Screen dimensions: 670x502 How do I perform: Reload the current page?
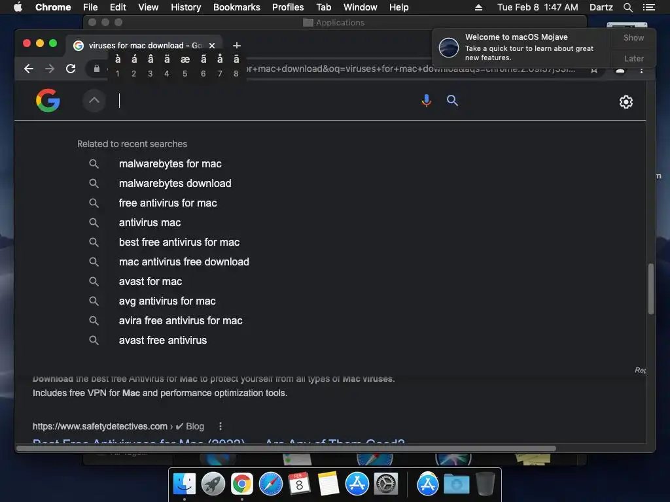point(71,69)
